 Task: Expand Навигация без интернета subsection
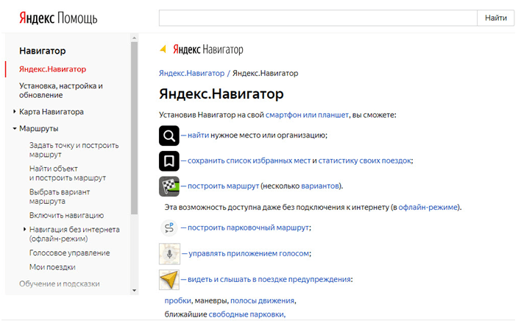[x=24, y=230]
